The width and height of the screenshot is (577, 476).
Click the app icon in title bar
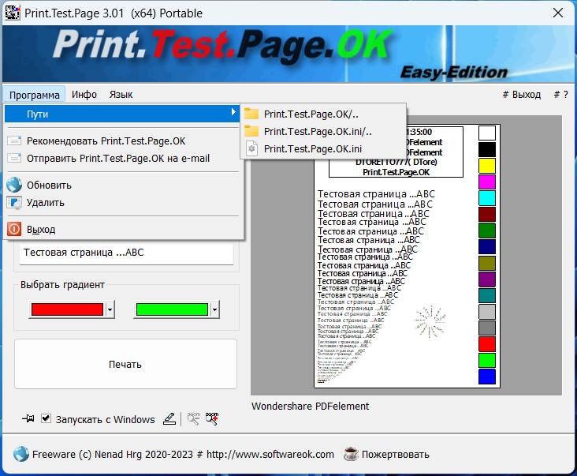tap(13, 13)
